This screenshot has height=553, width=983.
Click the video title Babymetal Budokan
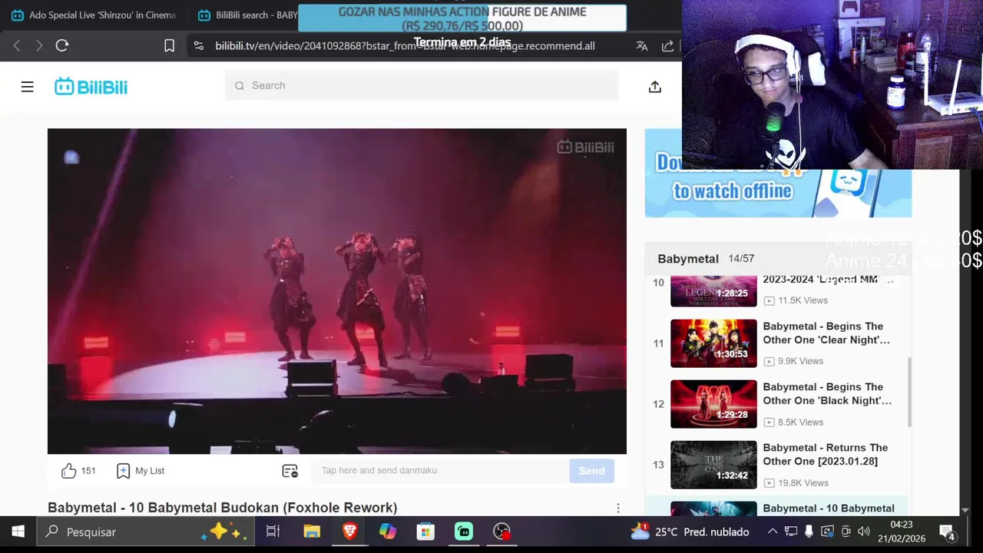point(223,508)
